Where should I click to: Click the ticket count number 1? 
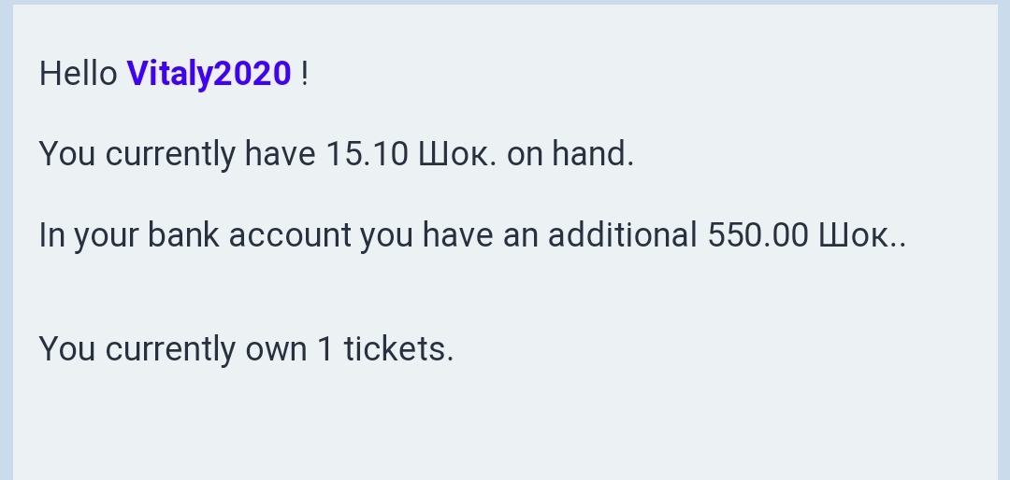(325, 349)
